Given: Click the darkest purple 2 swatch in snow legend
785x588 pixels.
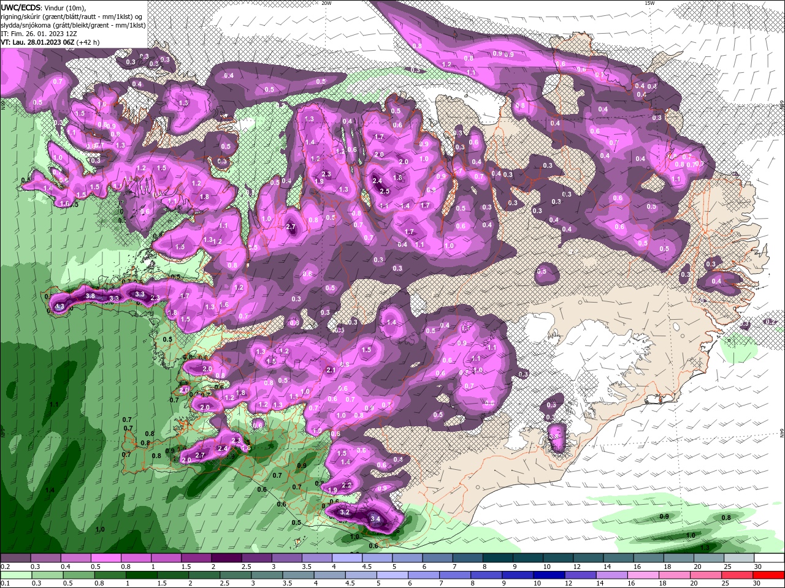Looking at the screenshot, I should [226, 558].
